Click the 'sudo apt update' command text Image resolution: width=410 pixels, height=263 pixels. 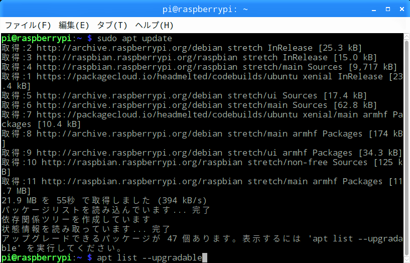(x=134, y=39)
